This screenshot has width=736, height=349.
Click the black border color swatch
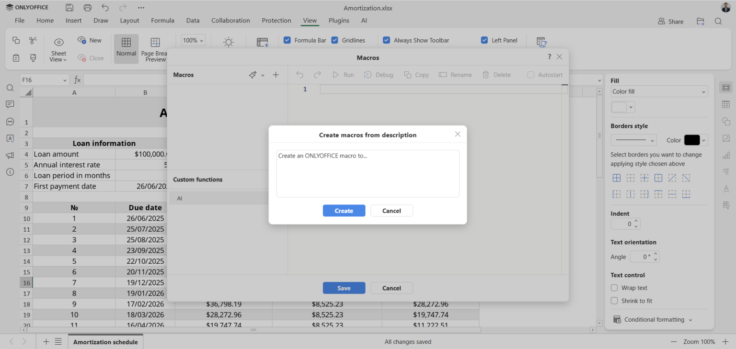(x=692, y=140)
